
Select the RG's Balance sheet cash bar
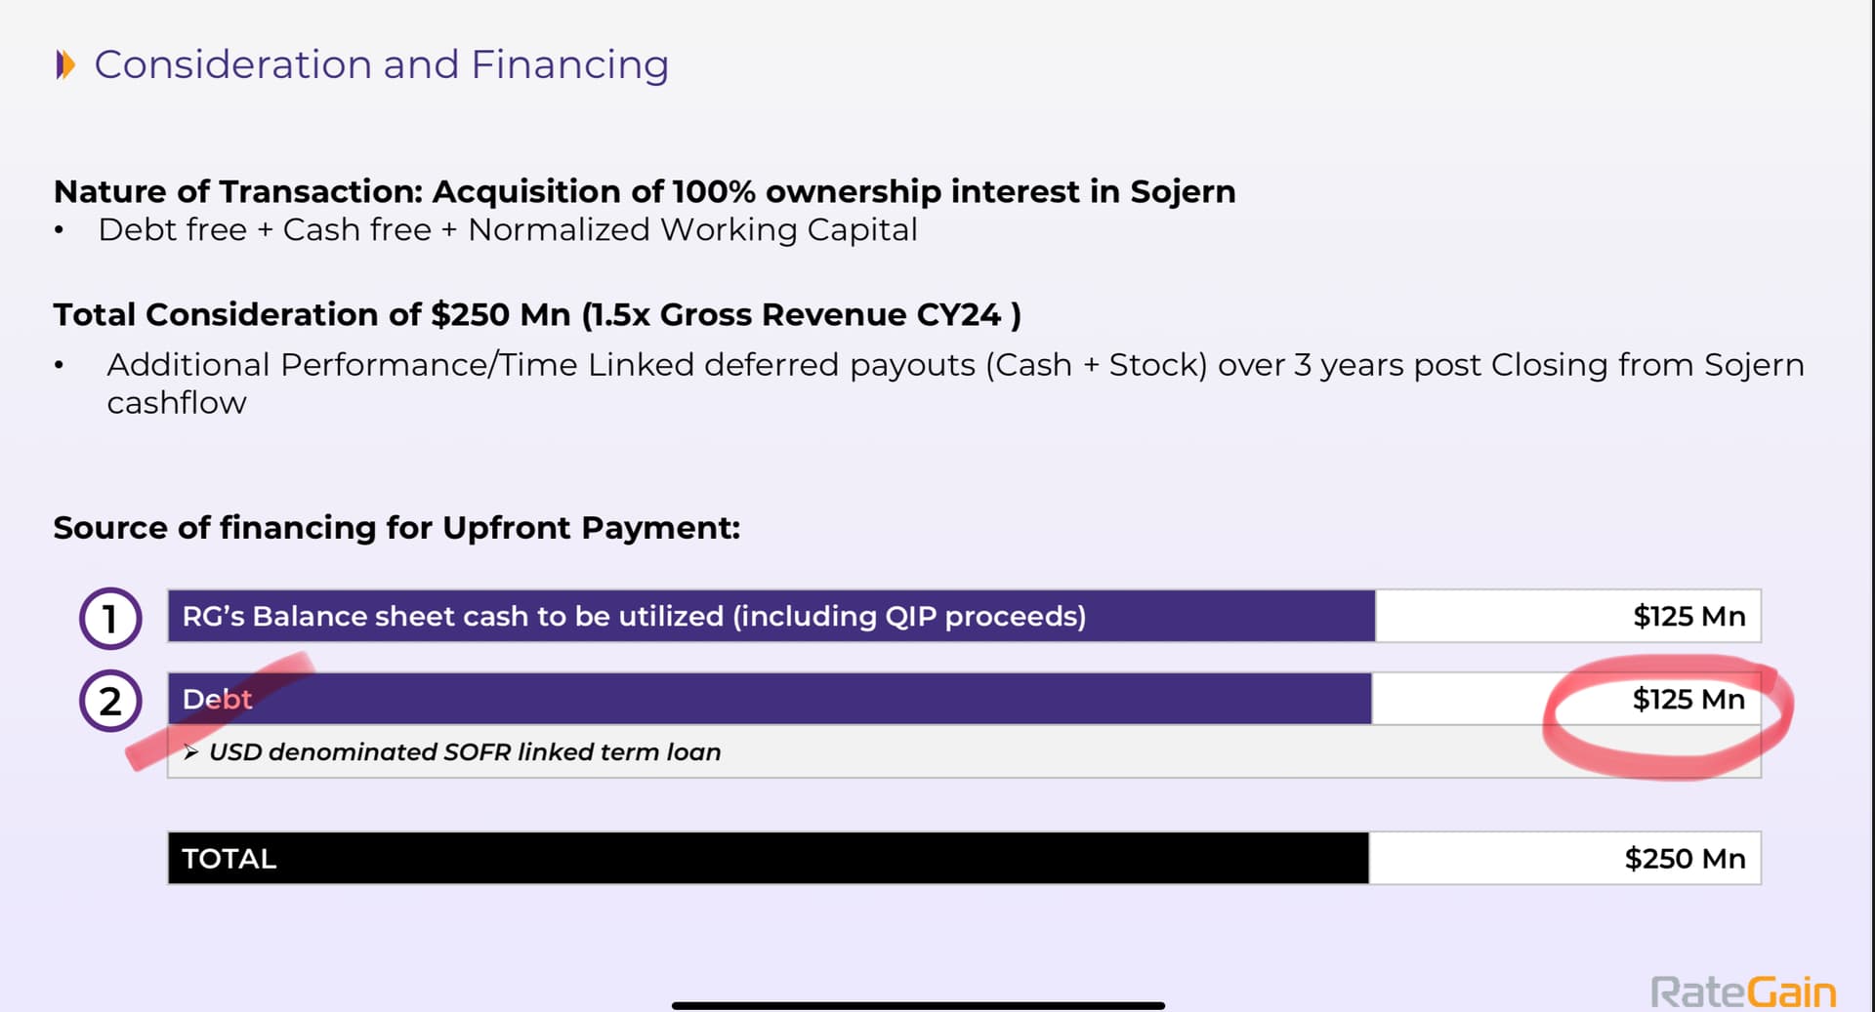click(771, 616)
